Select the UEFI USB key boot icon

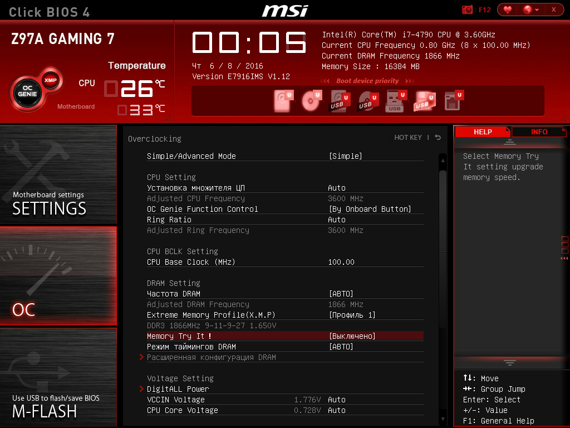pyautogui.click(x=396, y=101)
